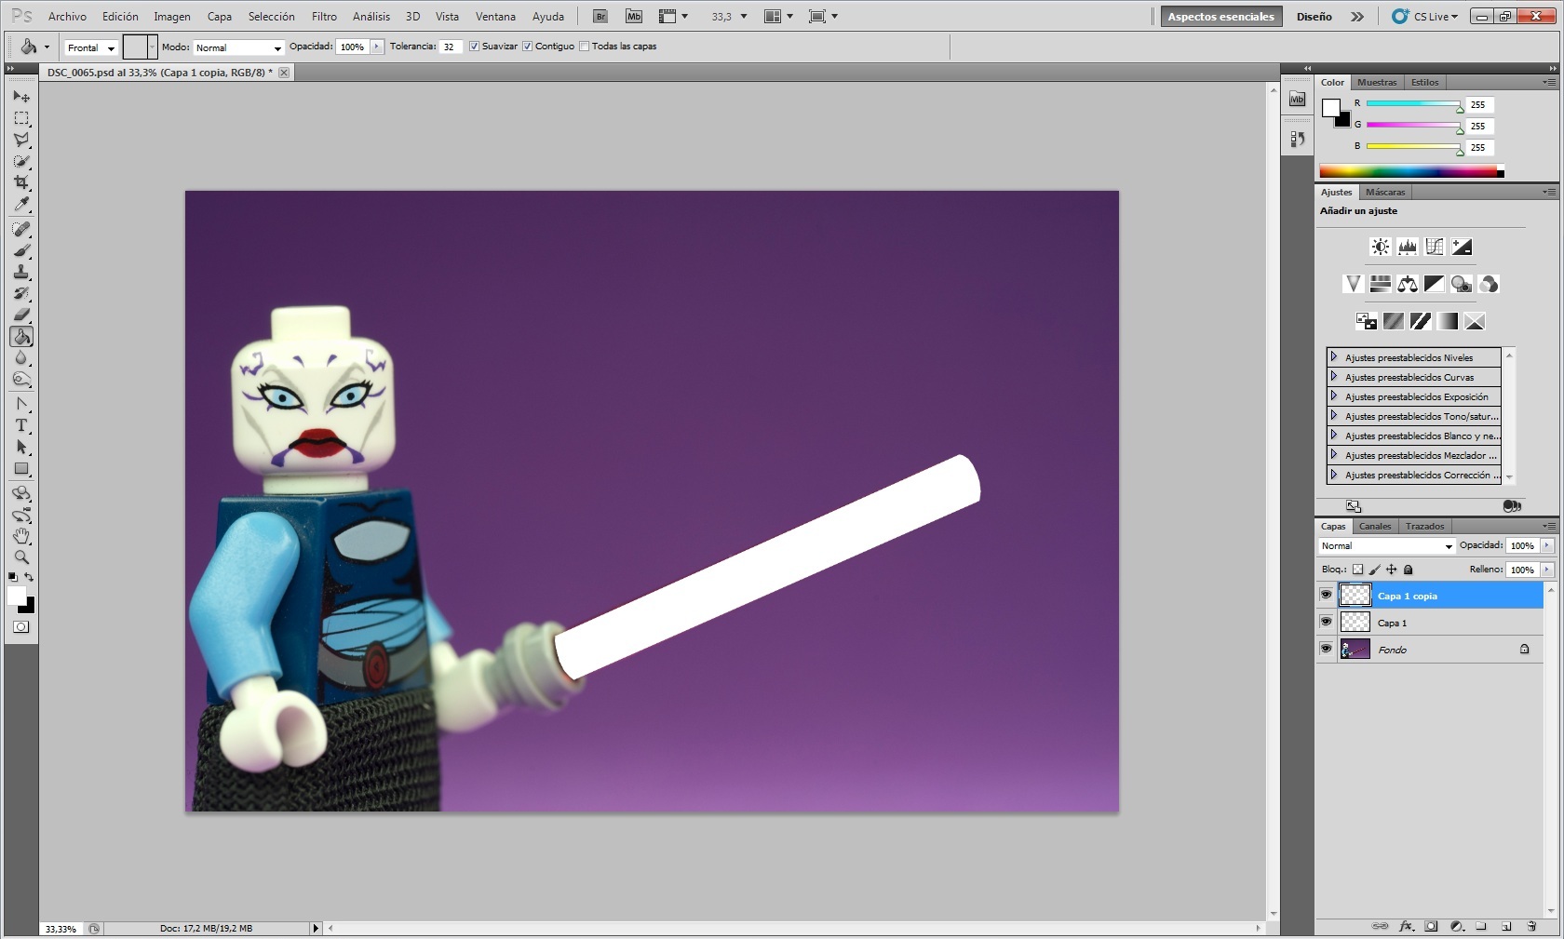This screenshot has height=939, width=1564.
Task: Uncheck the Suavizar checkbox
Action: click(x=475, y=47)
